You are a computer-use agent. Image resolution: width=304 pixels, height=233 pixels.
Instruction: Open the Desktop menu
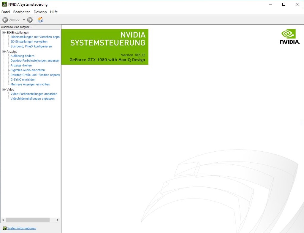40,12
